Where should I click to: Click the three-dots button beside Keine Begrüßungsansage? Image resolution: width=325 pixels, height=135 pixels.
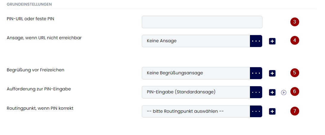point(256,73)
